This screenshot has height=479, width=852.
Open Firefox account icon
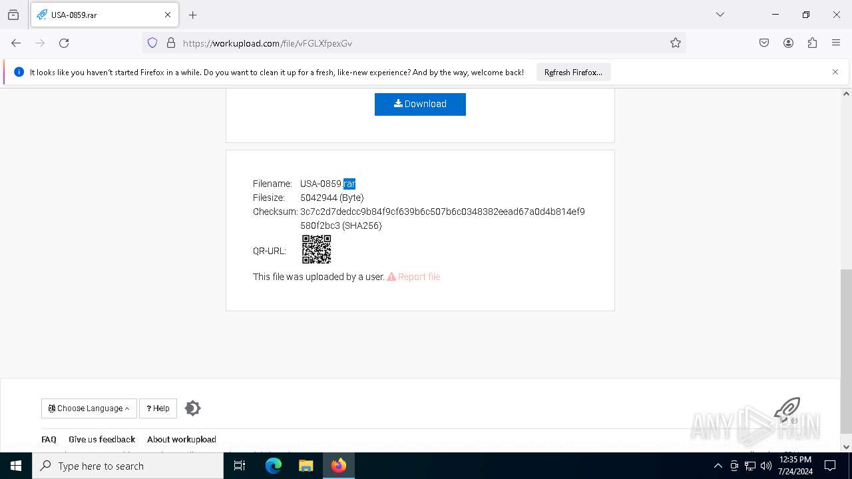tap(788, 43)
